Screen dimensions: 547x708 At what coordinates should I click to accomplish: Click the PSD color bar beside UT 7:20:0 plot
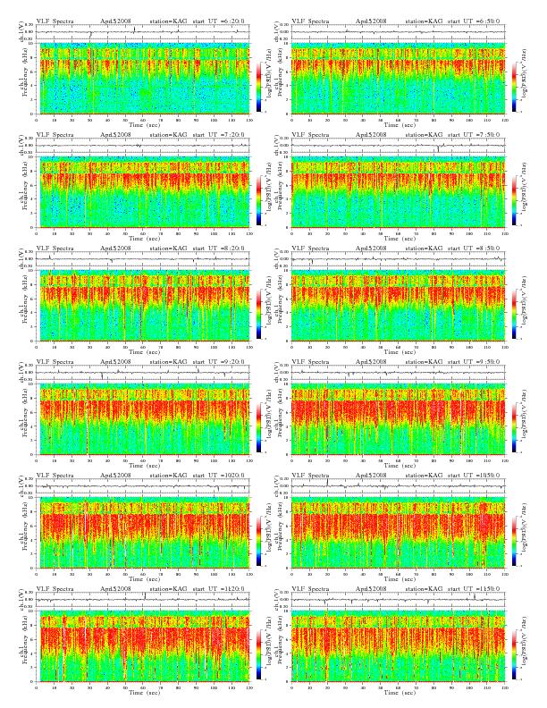259,200
